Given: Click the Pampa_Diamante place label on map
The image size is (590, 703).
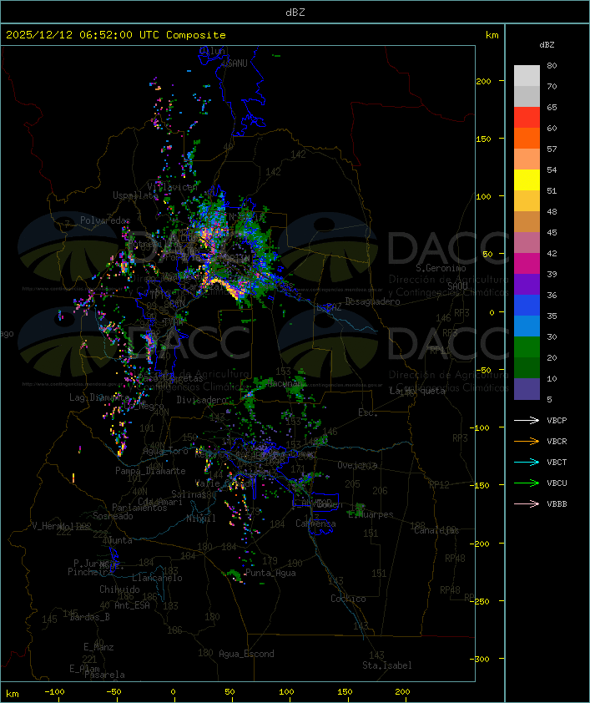Looking at the screenshot, I should 150,471.
